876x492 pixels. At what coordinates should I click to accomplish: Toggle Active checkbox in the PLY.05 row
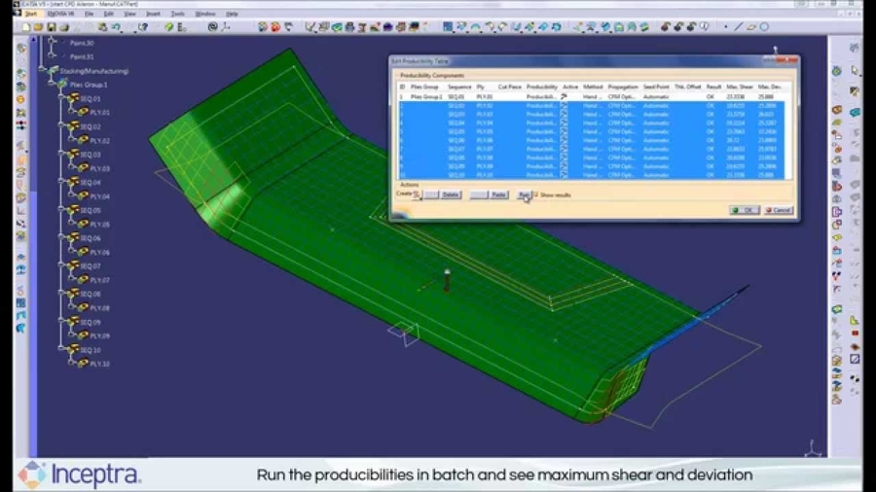click(564, 131)
